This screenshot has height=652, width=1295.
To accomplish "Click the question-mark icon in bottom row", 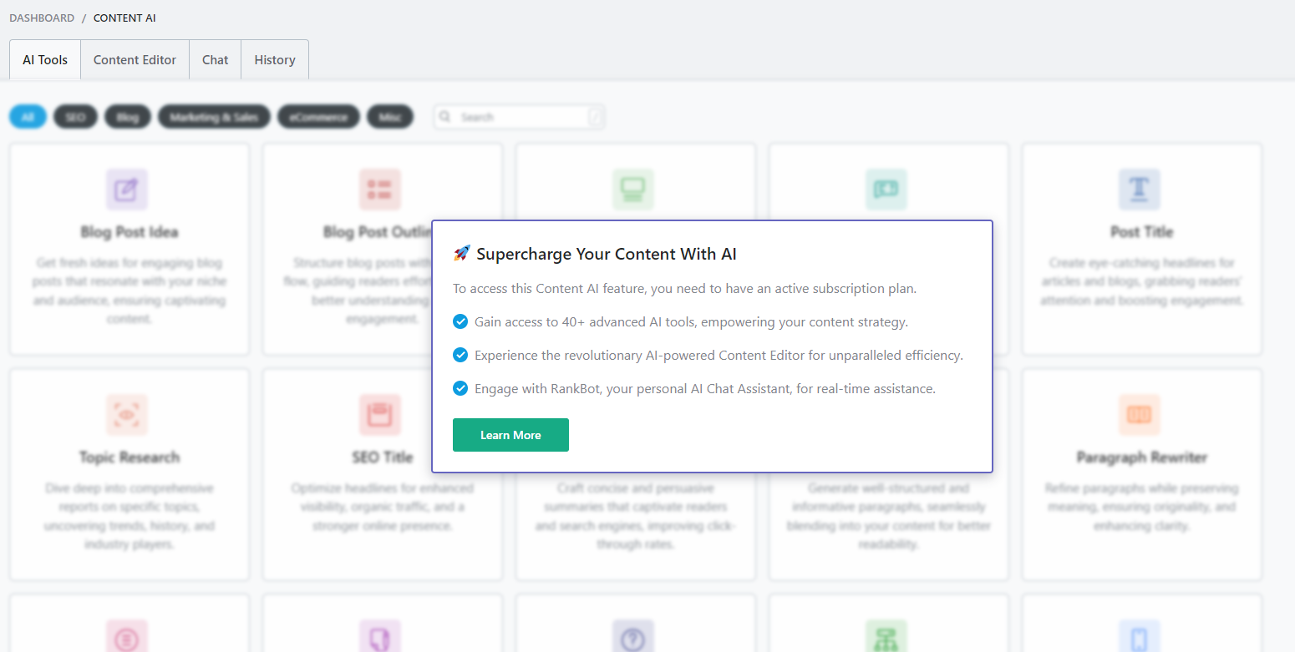I will coord(633,638).
